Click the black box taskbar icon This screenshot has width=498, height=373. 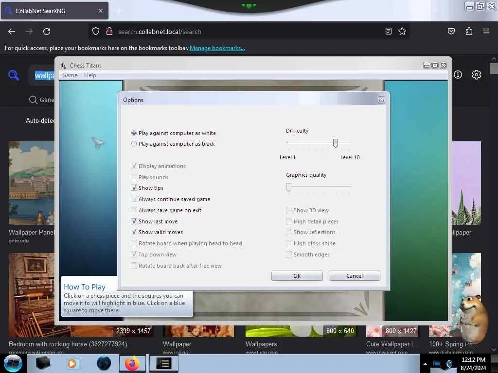43,363
